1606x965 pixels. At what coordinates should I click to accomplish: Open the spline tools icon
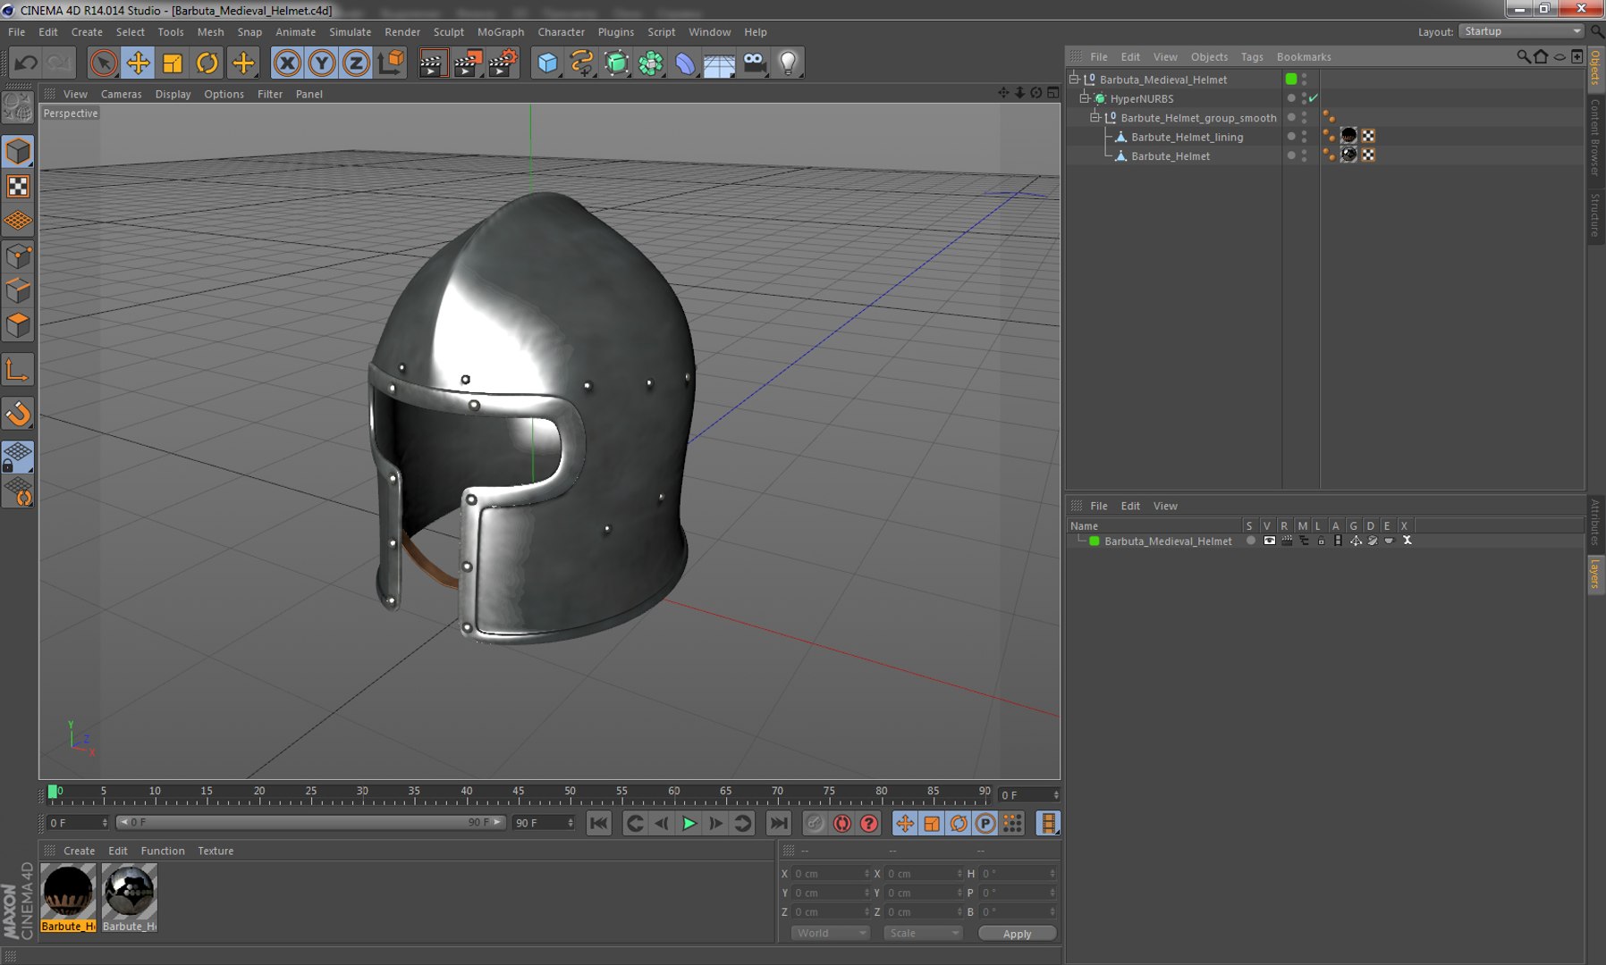[582, 63]
